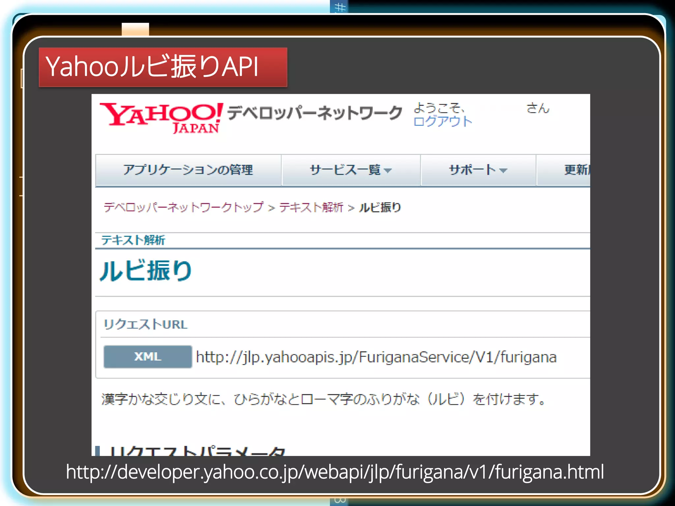Click the jlp.yahooapis.jp FuriganaService request URL
This screenshot has height=506, width=675.
tap(376, 357)
